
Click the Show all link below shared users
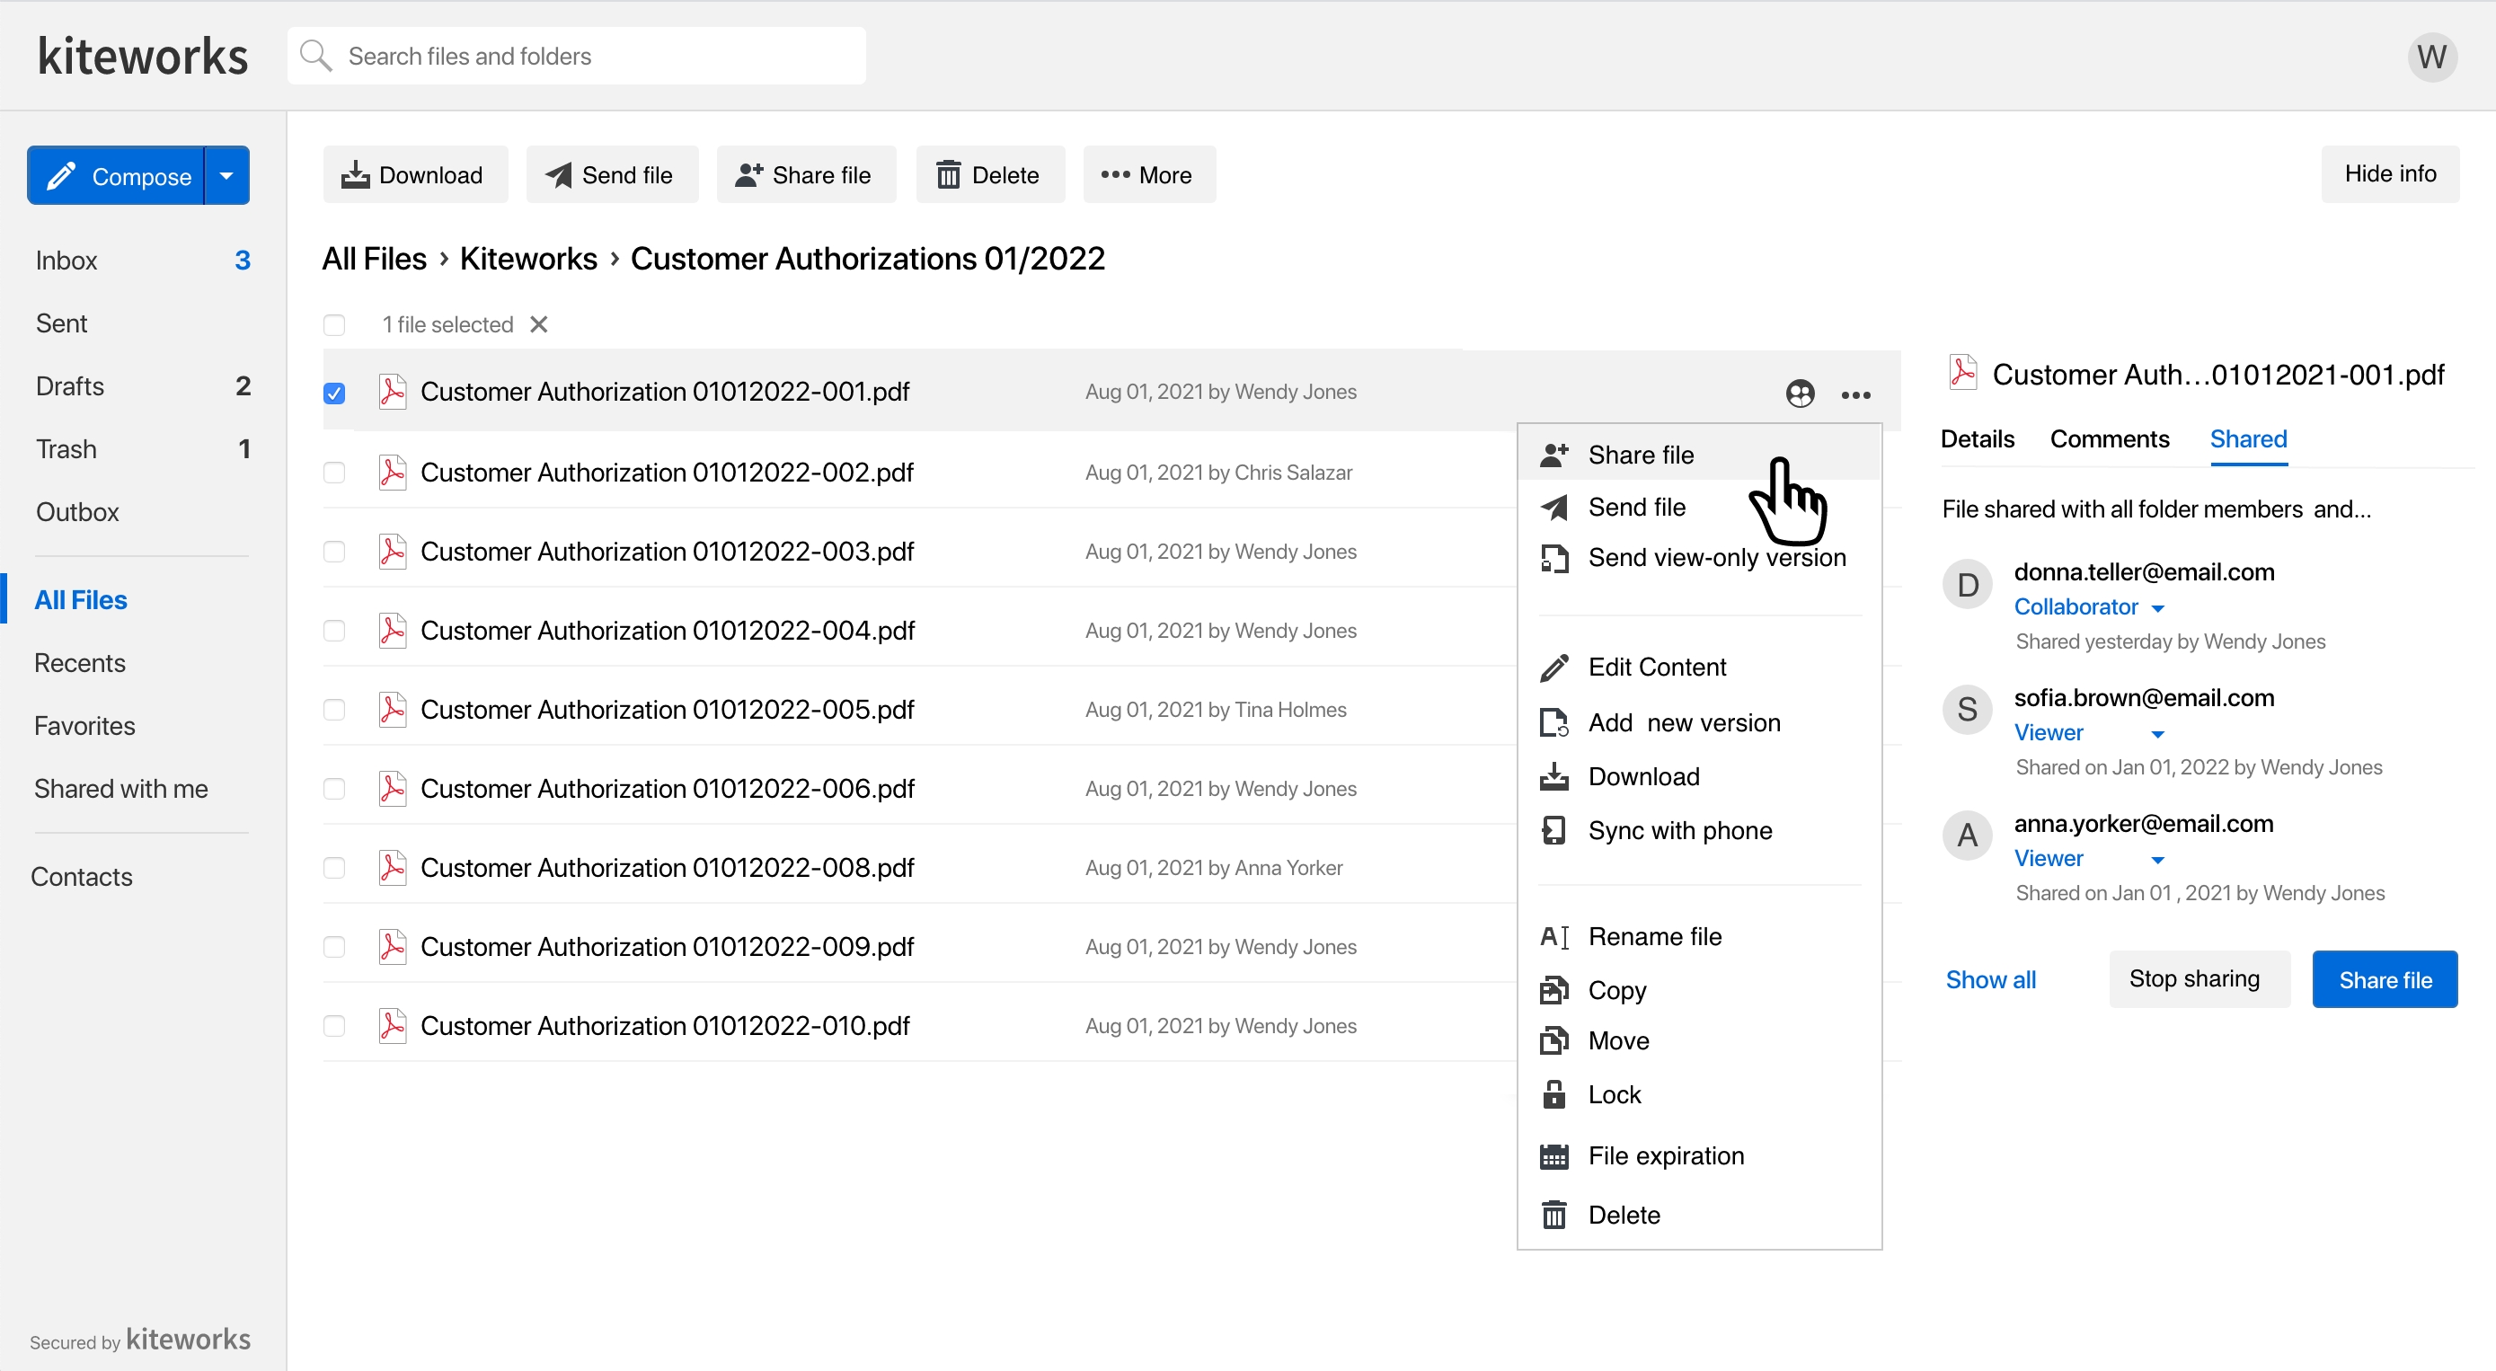pos(1991,977)
